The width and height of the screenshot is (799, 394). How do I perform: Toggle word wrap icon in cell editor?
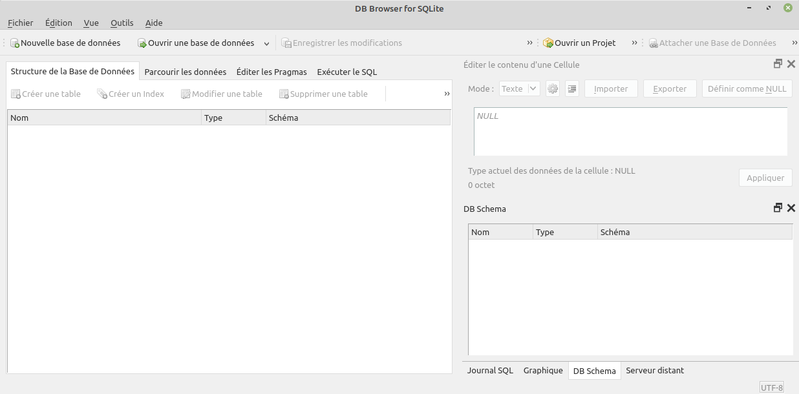tap(572, 88)
